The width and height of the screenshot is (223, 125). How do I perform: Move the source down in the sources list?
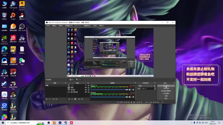click(x=82, y=99)
